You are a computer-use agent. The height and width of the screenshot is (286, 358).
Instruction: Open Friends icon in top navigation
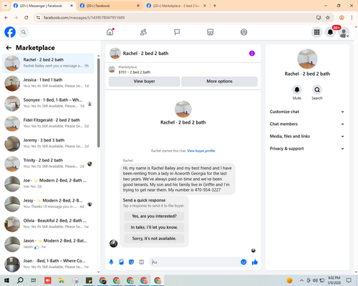tap(143, 32)
